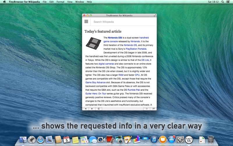Open the CPU link
The height and width of the screenshot is (146, 233).
click(x=137, y=75)
